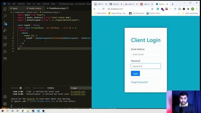Open Chrome from the taskbar
This screenshot has height=113, width=201.
23,111
